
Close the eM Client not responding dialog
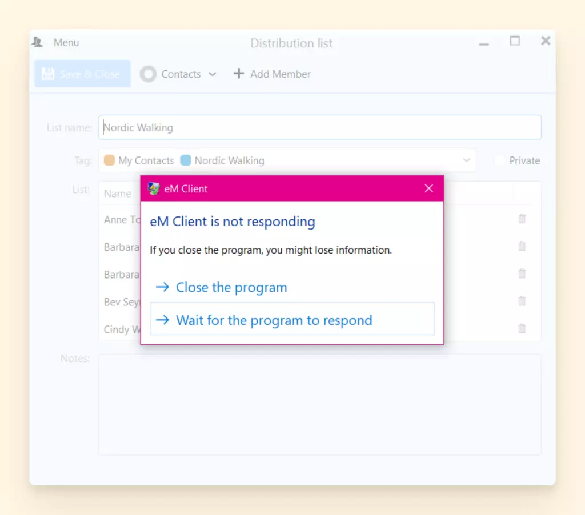click(x=428, y=188)
